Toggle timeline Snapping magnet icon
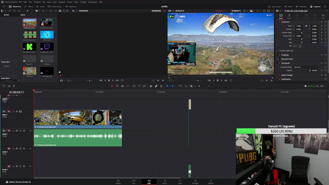 click(x=151, y=86)
